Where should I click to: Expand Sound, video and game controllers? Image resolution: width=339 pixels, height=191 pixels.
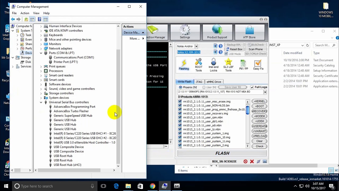41,89
